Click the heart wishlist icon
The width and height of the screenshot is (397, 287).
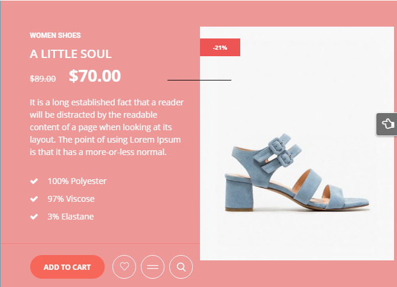(124, 267)
